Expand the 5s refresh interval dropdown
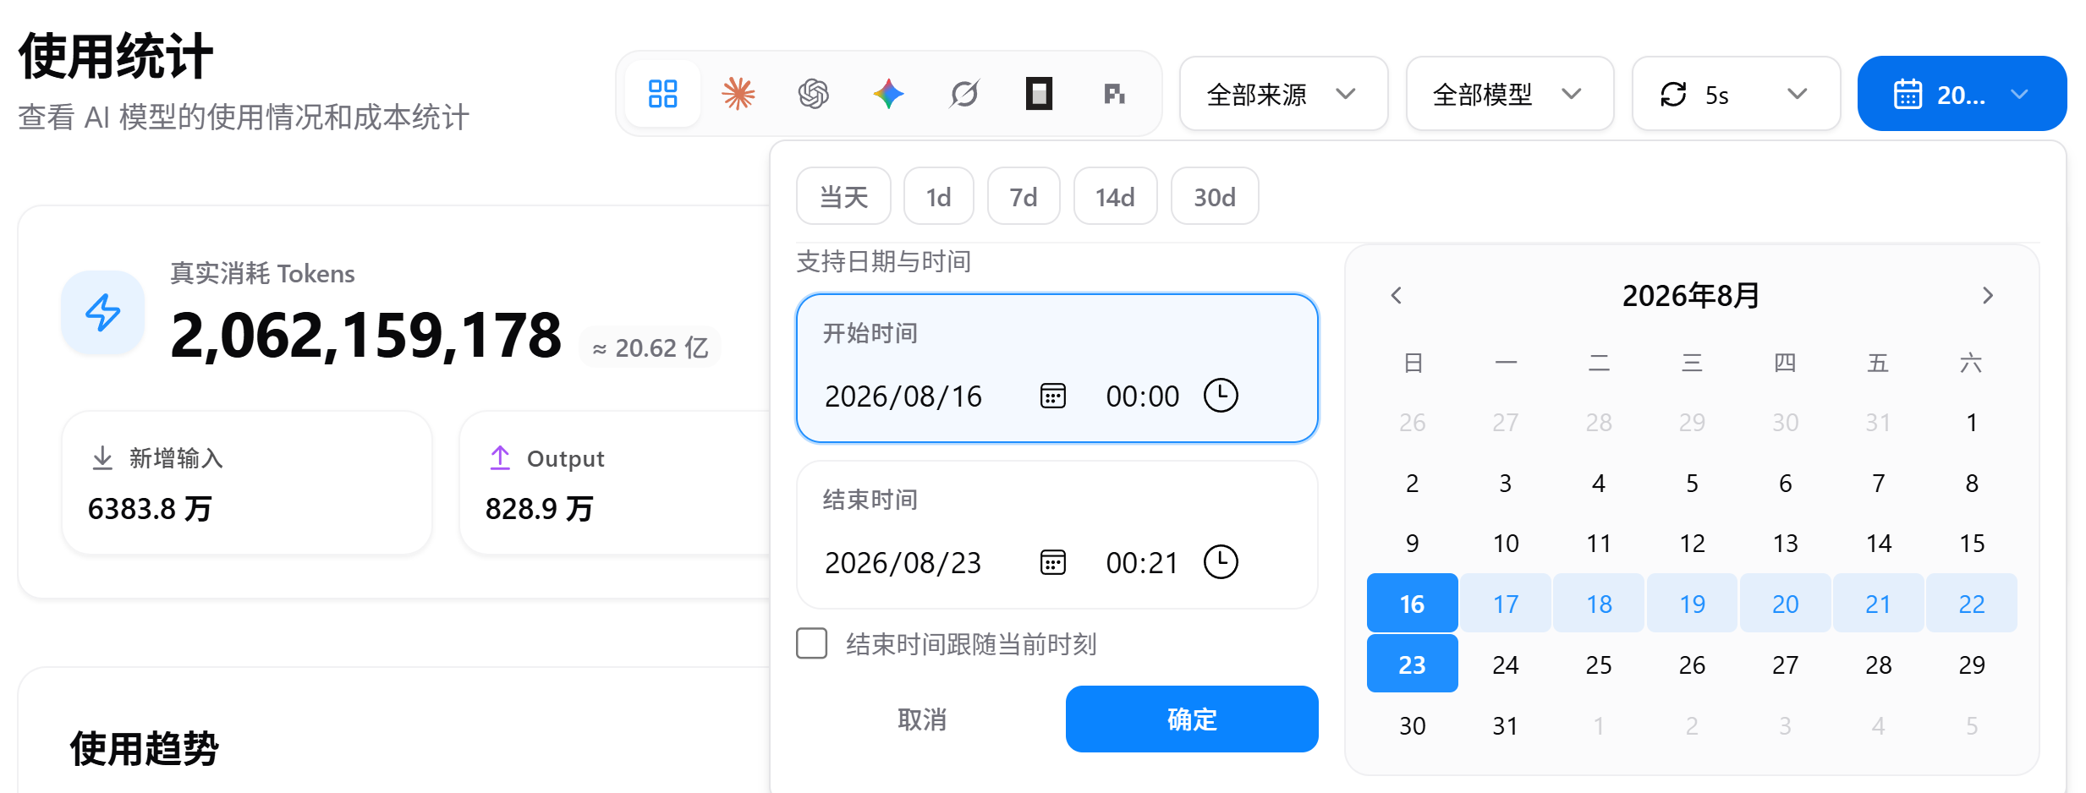The image size is (2086, 793). [1736, 94]
